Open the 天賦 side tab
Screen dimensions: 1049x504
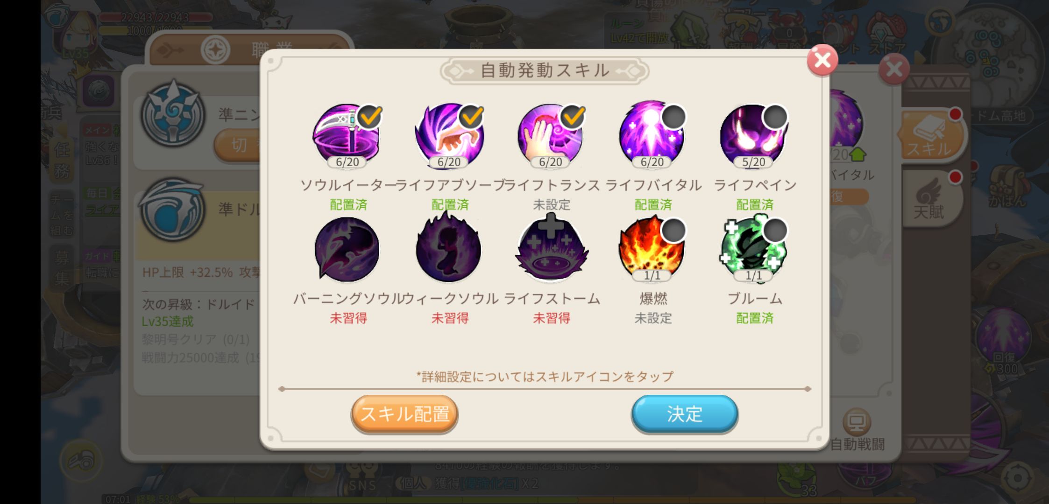tap(930, 200)
